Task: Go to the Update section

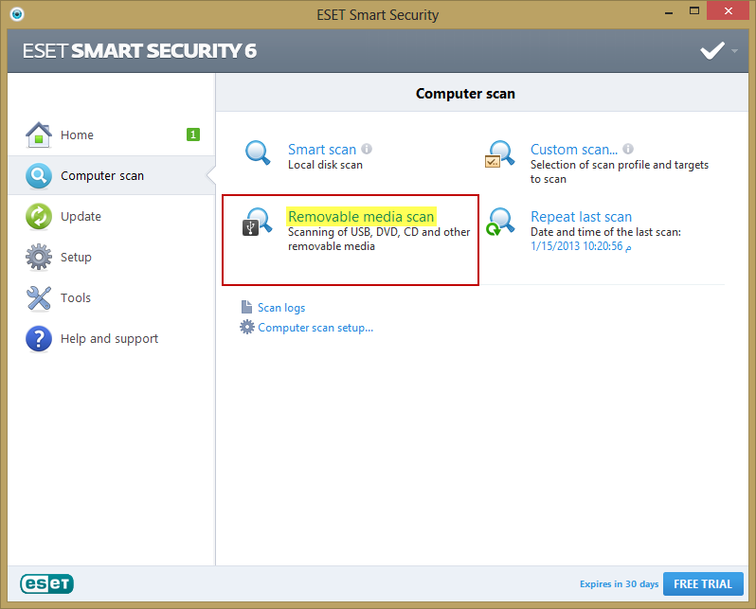Action: click(112, 216)
